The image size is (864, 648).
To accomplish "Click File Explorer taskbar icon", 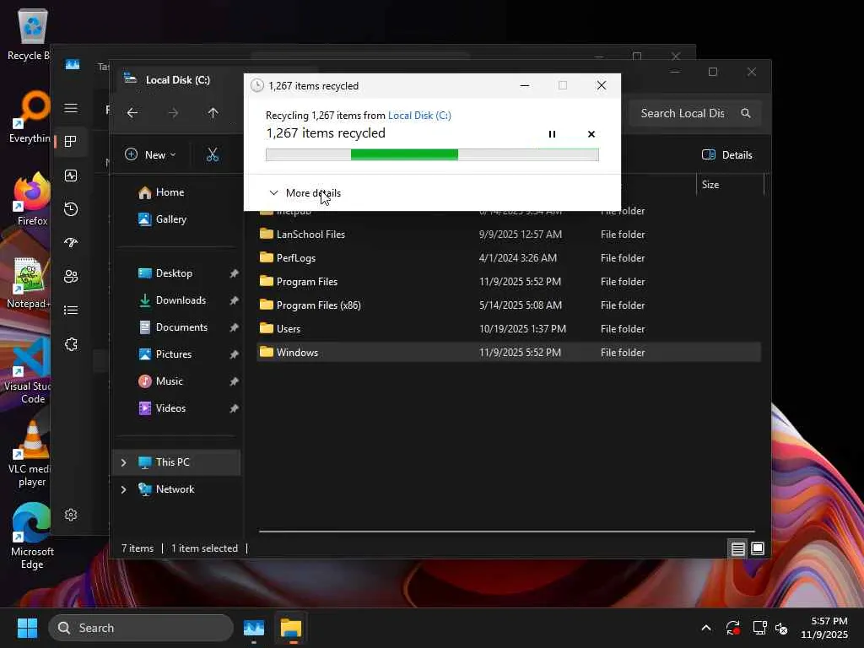I will click(x=291, y=628).
